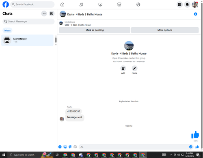Click the chat list scrollbar thumb
Image resolution: width=203 pixels, height=158 pixels.
(x=56, y=40)
